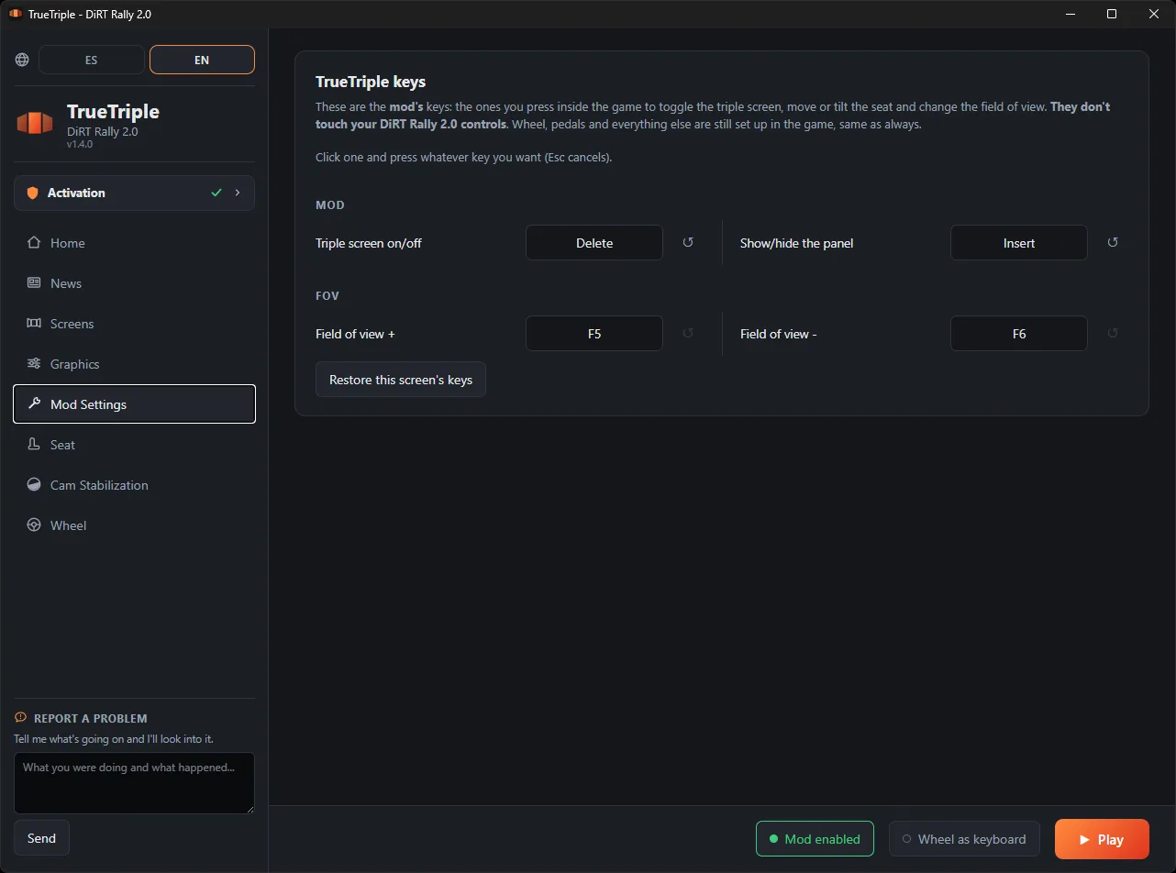Click Restore this screen's keys
The height and width of the screenshot is (873, 1176).
click(401, 380)
